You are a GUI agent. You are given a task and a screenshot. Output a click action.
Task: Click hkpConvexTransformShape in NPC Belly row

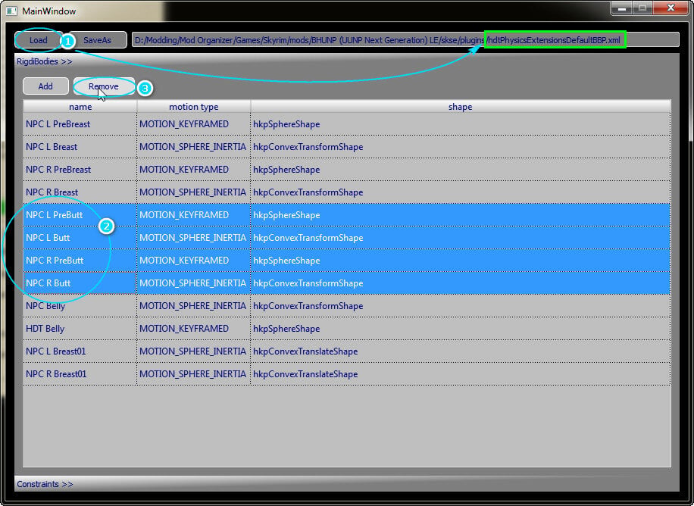(x=308, y=306)
